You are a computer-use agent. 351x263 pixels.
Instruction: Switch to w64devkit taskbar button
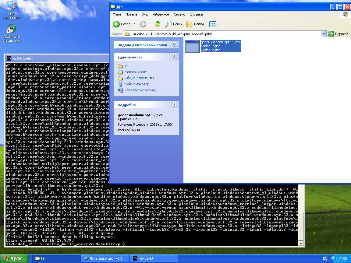tap(154, 258)
